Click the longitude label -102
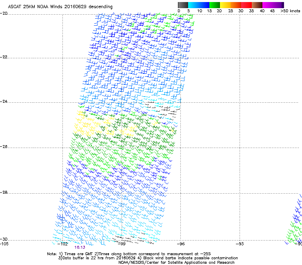Image resolution: width=302 pixels, height=265 pixels. 62,244
